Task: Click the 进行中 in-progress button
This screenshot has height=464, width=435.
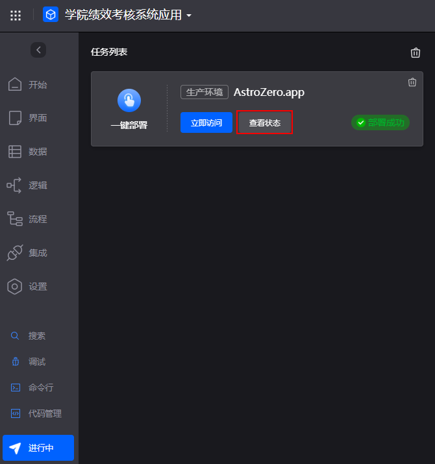Action: coord(38,448)
